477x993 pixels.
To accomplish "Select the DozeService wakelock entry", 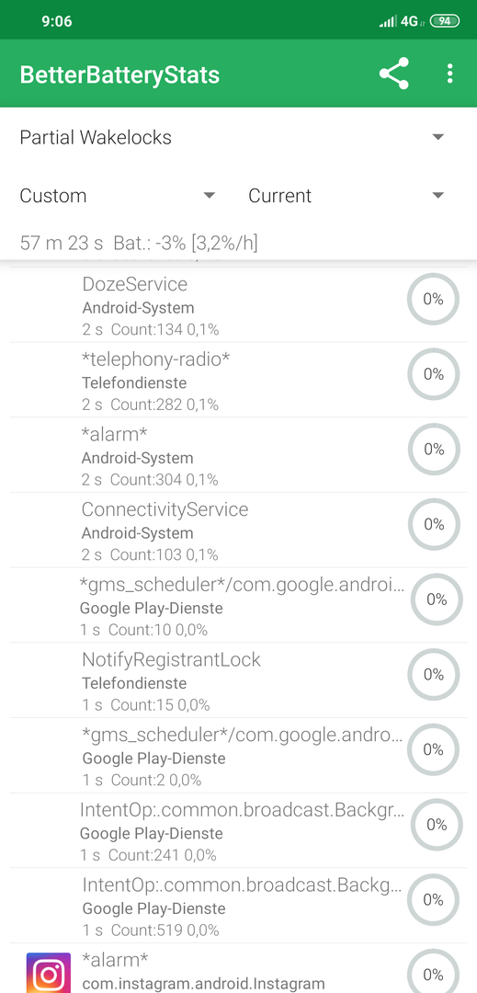I will click(239, 304).
